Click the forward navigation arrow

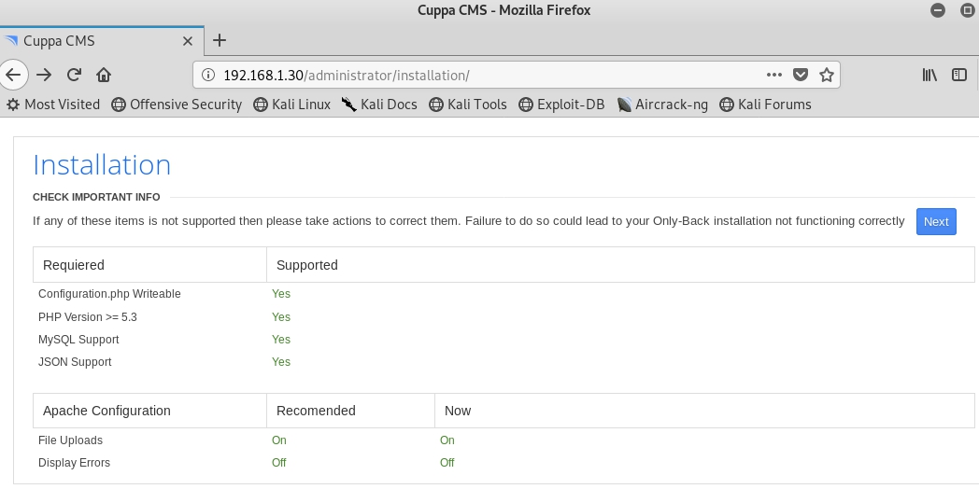44,75
